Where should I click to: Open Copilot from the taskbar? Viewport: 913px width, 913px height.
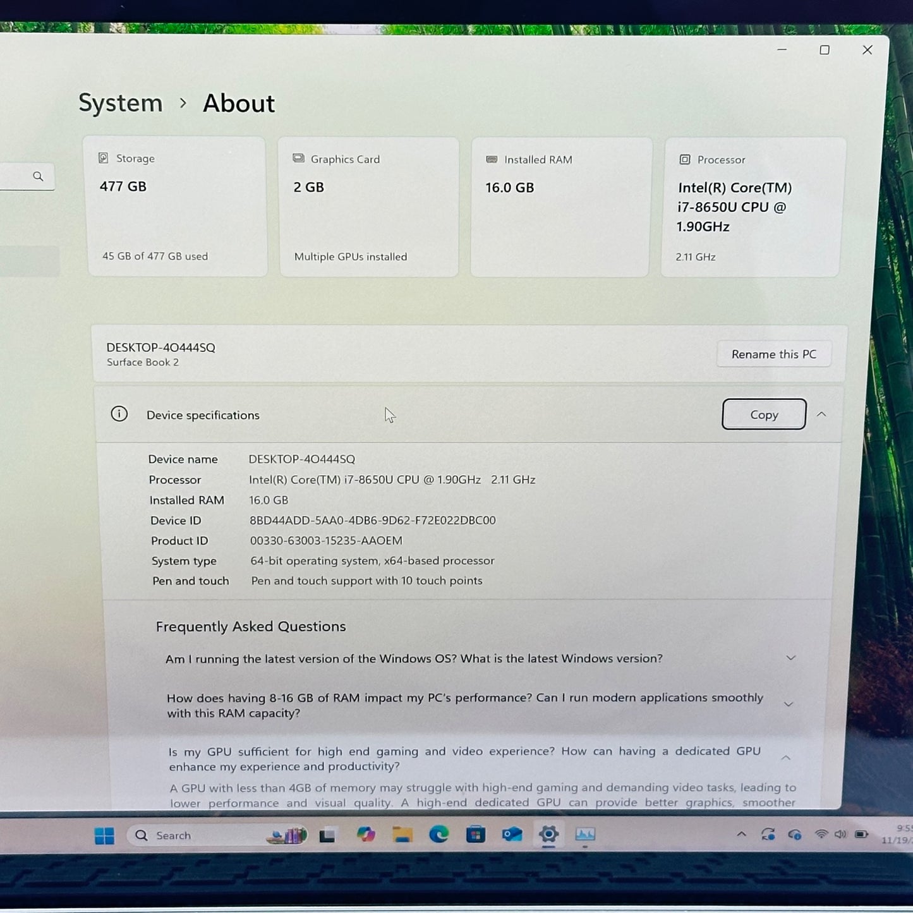tap(365, 835)
